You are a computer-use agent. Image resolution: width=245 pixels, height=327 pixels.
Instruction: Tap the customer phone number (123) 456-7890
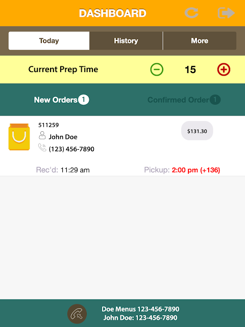71,149
